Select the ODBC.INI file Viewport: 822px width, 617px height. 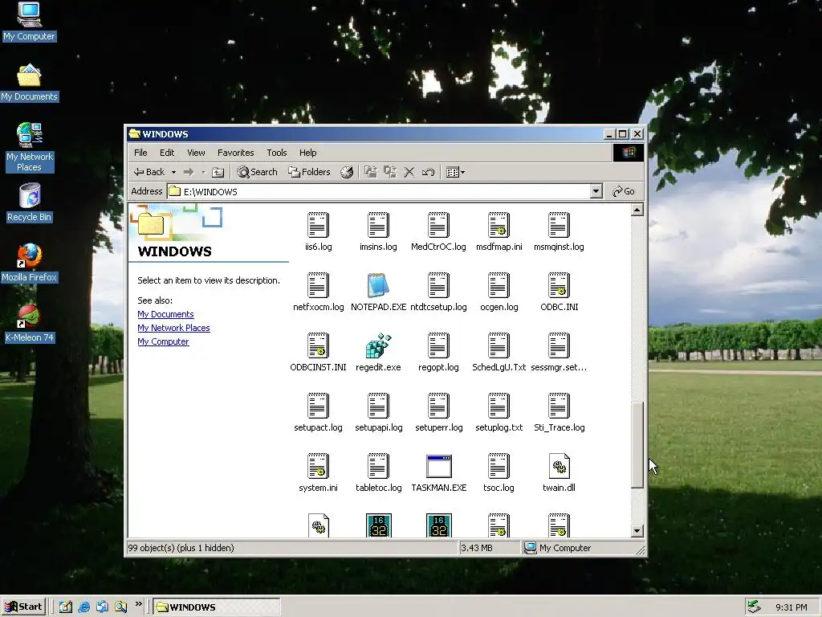coord(559,292)
